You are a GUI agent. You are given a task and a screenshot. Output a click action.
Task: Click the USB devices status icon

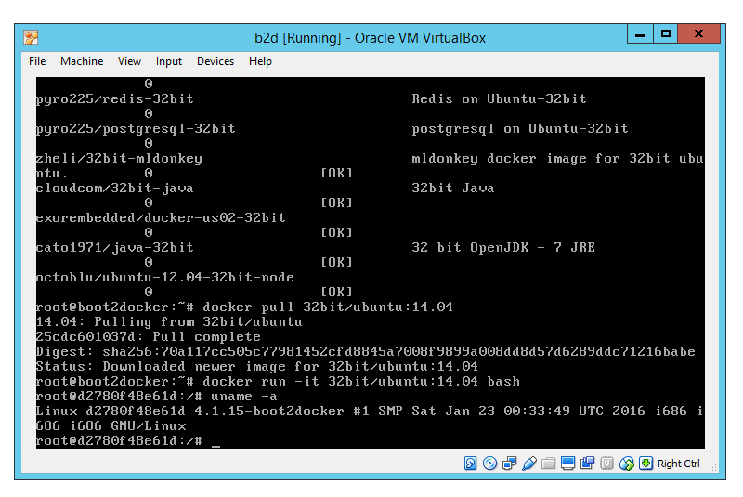(529, 463)
